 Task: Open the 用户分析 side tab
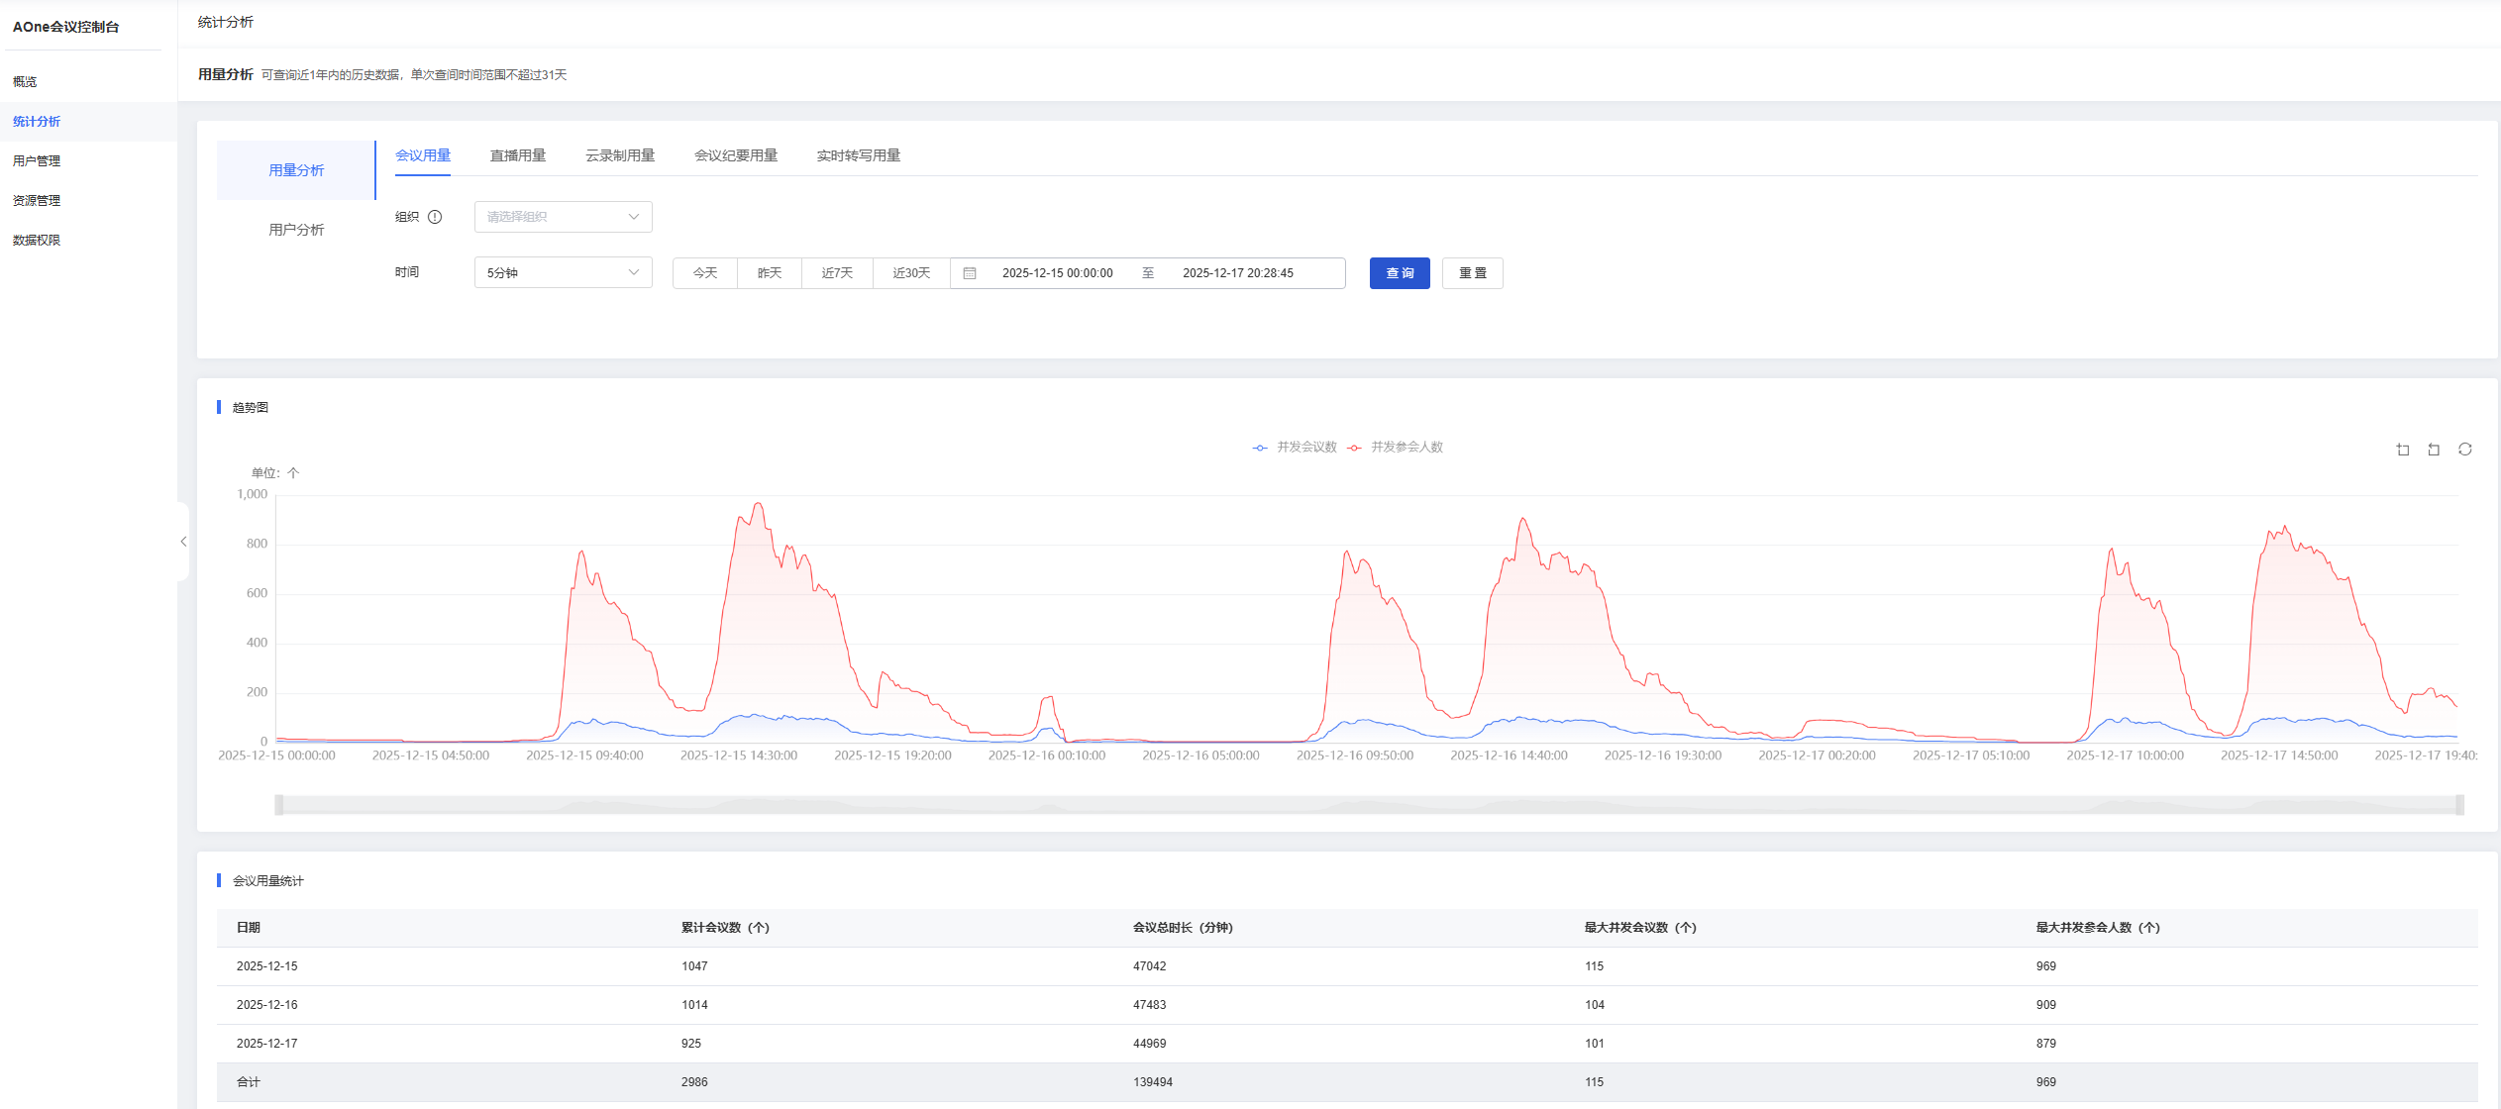(296, 230)
